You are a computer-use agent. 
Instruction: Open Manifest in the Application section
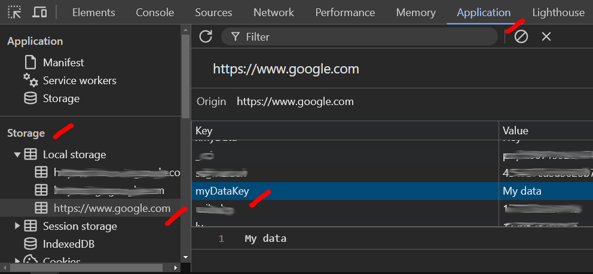coord(63,63)
